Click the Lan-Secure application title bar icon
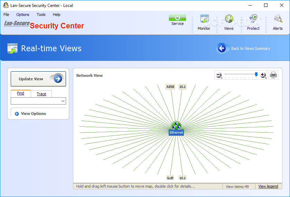290x197 pixels. point(6,5)
